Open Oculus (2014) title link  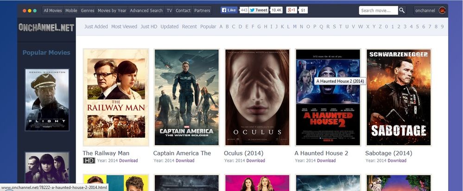(x=244, y=153)
